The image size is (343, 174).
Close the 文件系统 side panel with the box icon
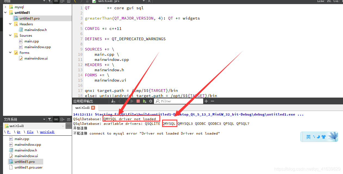pos(69,119)
